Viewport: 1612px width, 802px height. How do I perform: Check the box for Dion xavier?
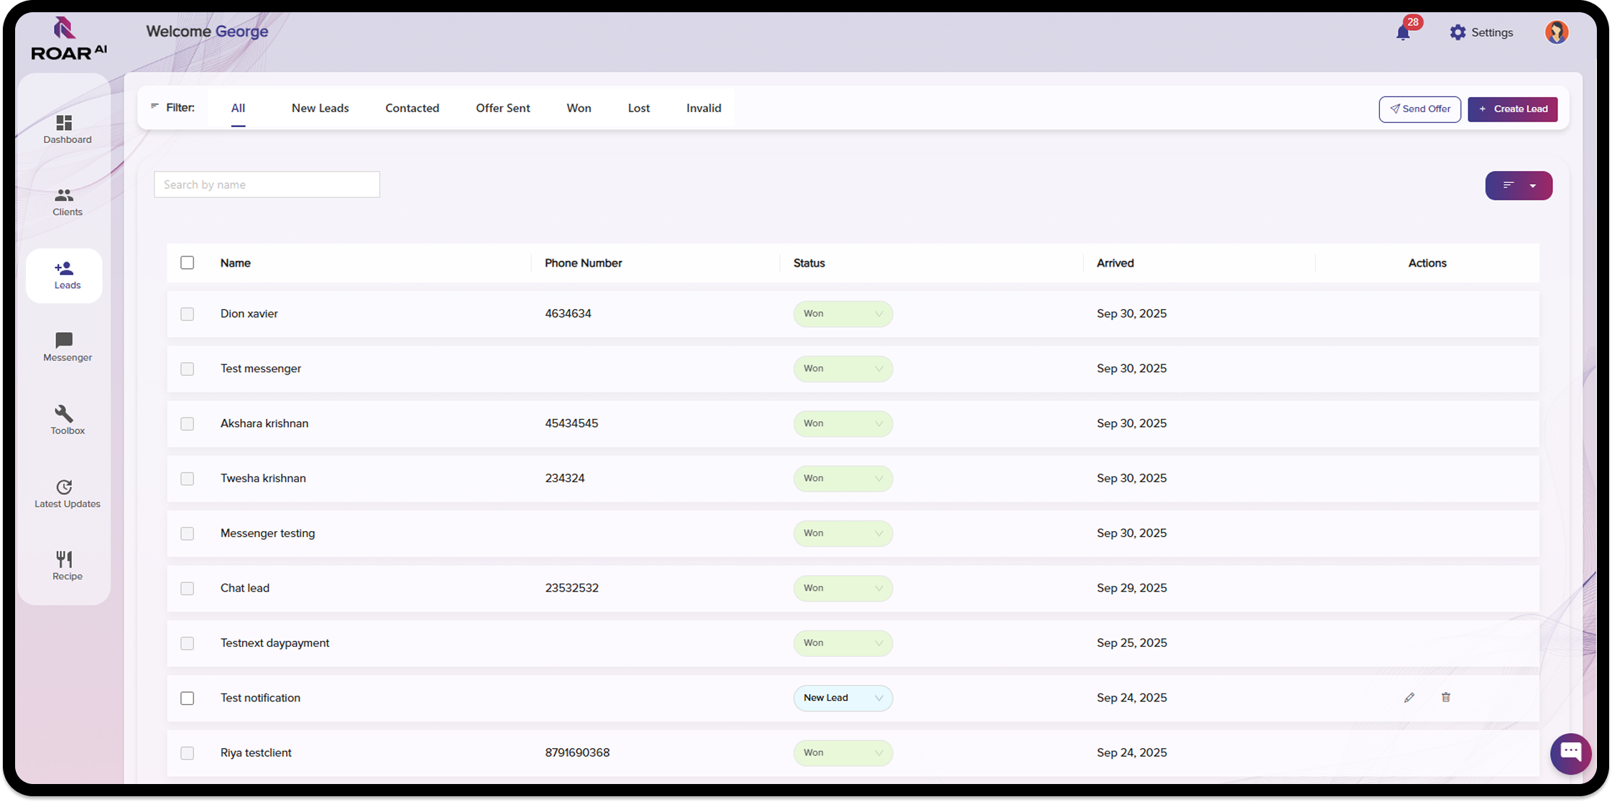click(187, 314)
